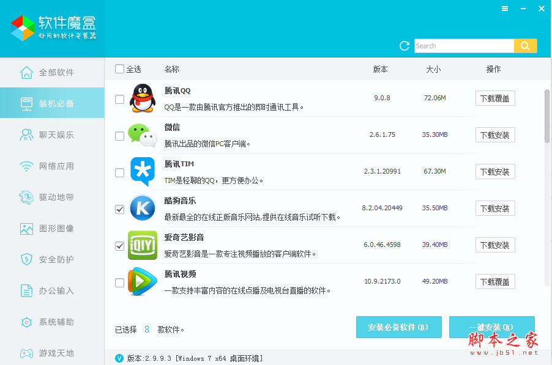
Task: Check the 腾讯TIM checkbox
Action: tap(120, 172)
